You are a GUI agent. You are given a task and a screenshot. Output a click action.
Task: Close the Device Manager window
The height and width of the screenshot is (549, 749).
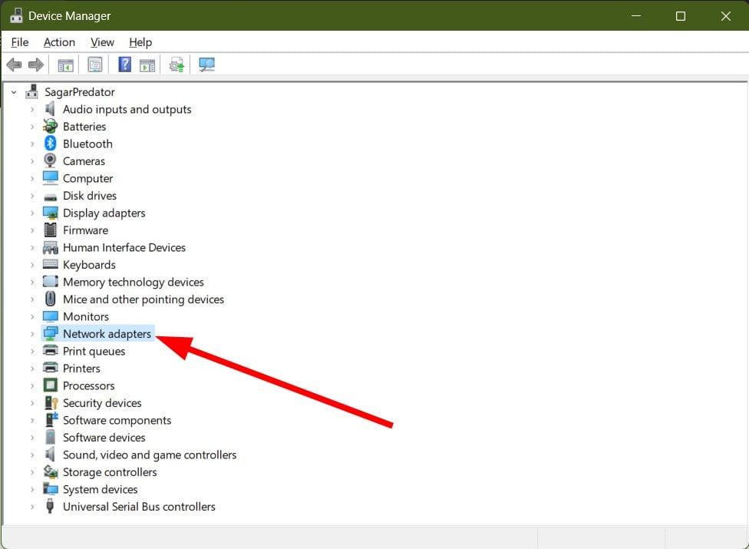pos(725,16)
